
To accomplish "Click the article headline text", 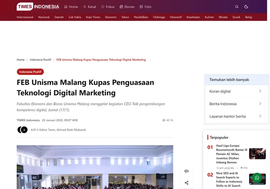I will 85,88.
